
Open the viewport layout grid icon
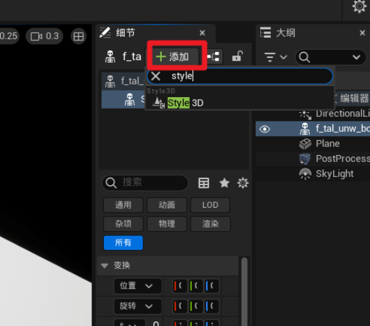(x=79, y=36)
